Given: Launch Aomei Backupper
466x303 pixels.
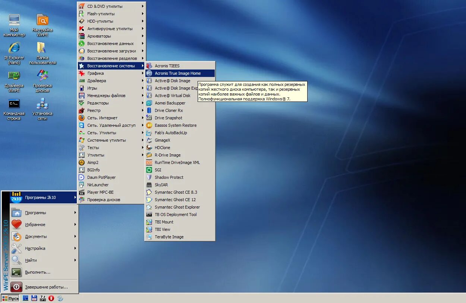Looking at the screenshot, I should (x=180, y=103).
